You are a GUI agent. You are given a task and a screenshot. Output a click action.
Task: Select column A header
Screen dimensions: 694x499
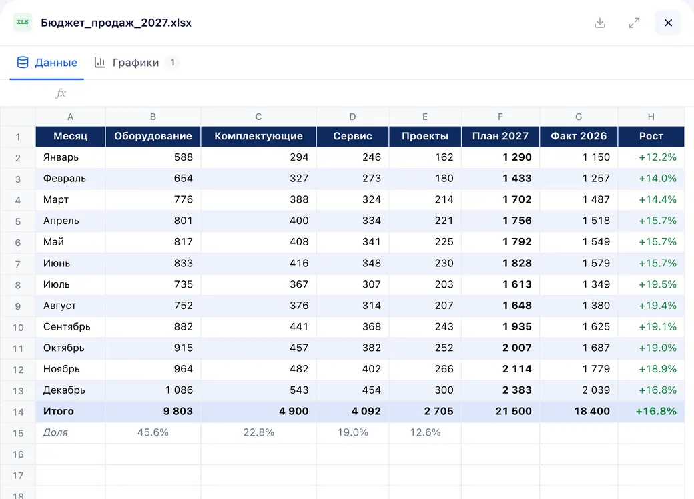[70, 117]
